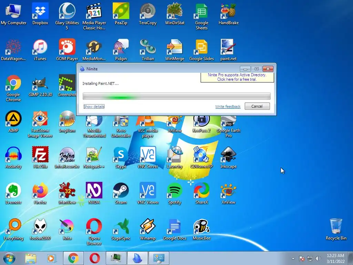Select the Recycle Bin
The height and width of the screenshot is (265, 353).
point(336,229)
